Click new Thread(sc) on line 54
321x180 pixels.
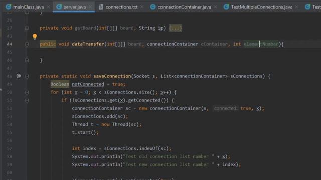pyautogui.click(x=120, y=124)
